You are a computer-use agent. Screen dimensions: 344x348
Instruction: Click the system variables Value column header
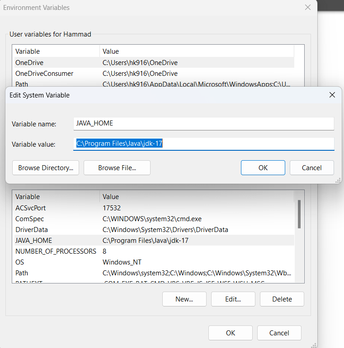click(197, 197)
